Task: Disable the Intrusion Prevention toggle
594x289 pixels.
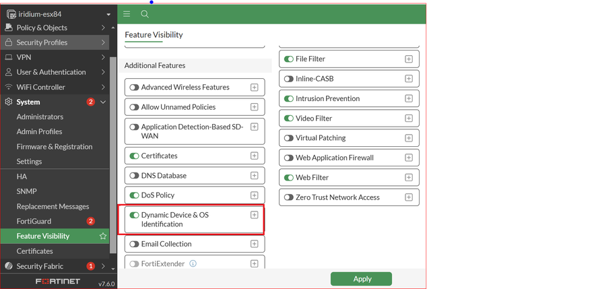Action: click(289, 99)
